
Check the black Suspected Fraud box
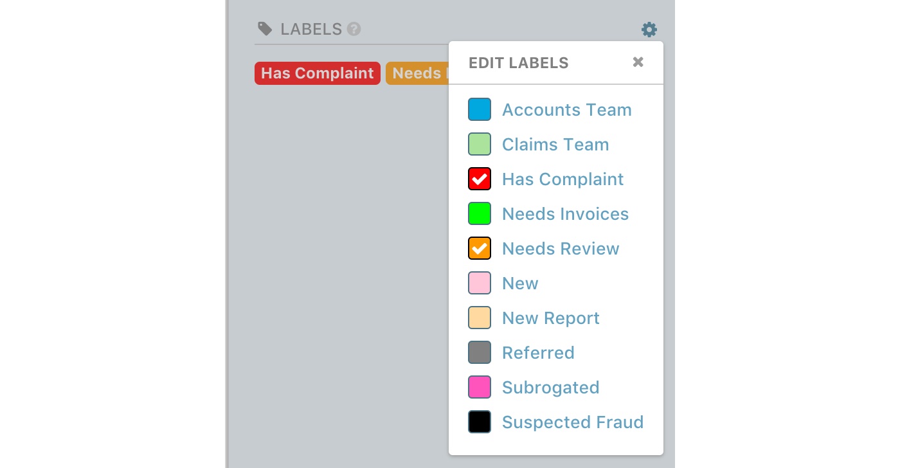coord(480,422)
